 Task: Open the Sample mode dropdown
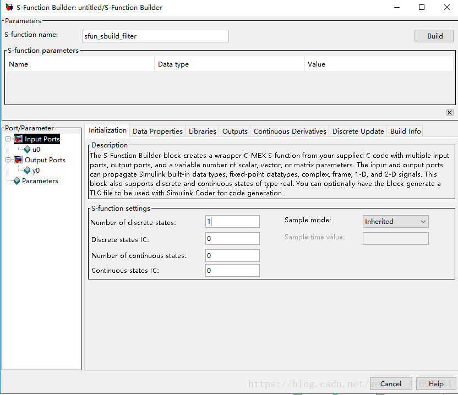[395, 222]
